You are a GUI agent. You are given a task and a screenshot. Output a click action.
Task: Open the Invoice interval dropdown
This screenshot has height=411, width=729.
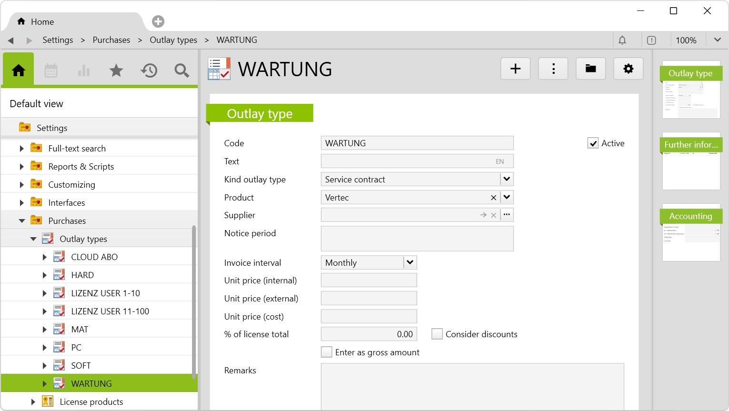tap(410, 263)
